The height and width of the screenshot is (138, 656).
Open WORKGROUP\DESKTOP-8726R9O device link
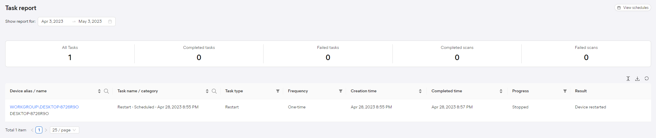[44, 107]
